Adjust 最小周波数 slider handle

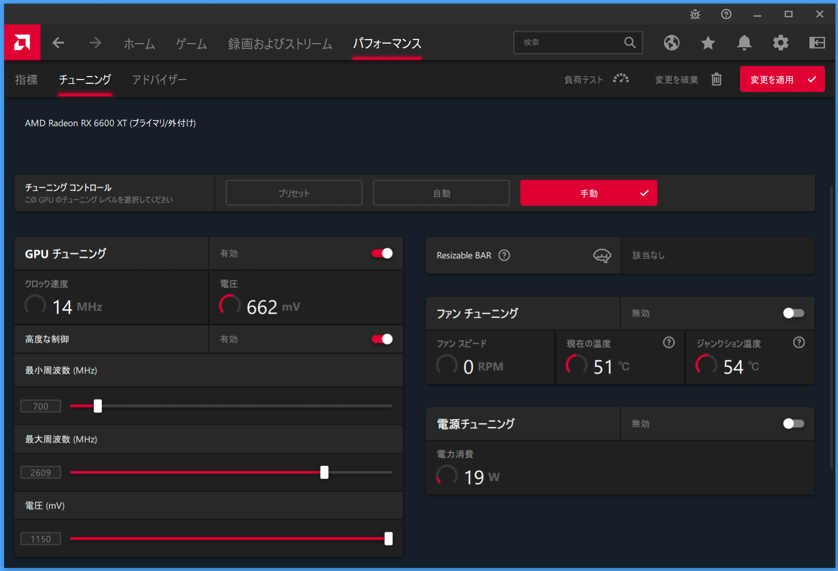tap(98, 406)
